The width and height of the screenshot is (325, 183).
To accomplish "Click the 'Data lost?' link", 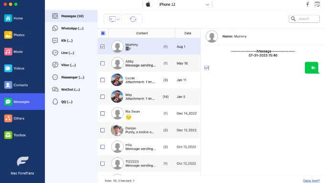I will [311, 181].
